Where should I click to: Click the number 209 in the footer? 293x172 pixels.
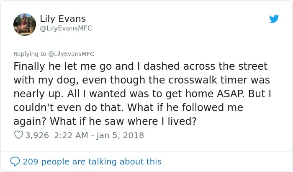(x=31, y=162)
